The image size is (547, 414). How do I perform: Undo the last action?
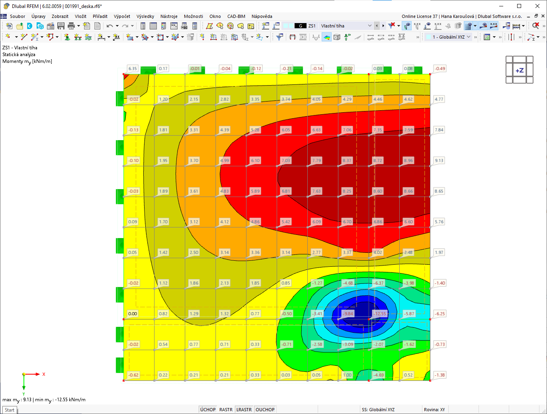[x=109, y=26]
